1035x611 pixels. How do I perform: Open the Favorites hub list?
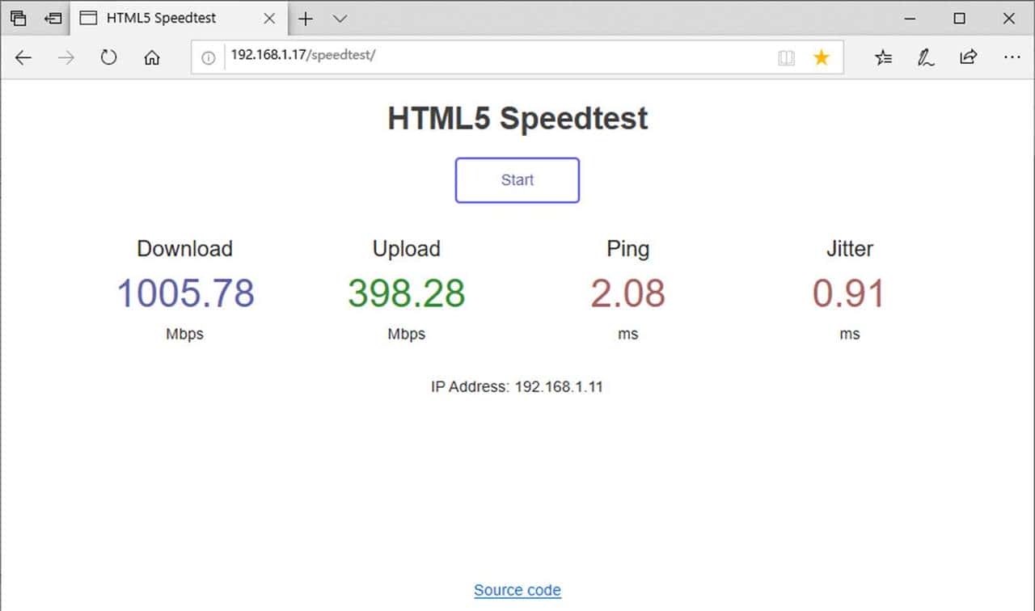[884, 57]
